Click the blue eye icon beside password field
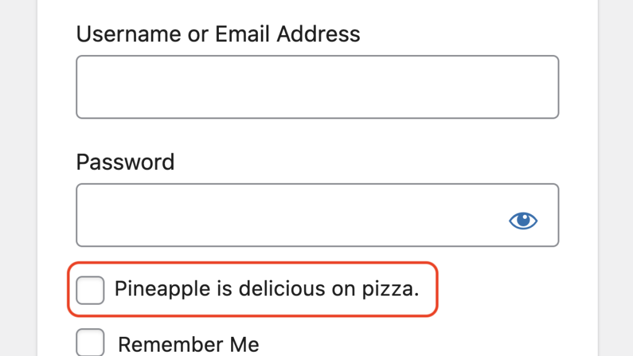 [x=523, y=221]
